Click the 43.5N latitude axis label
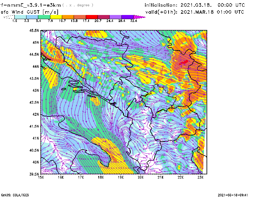 pos(34,78)
